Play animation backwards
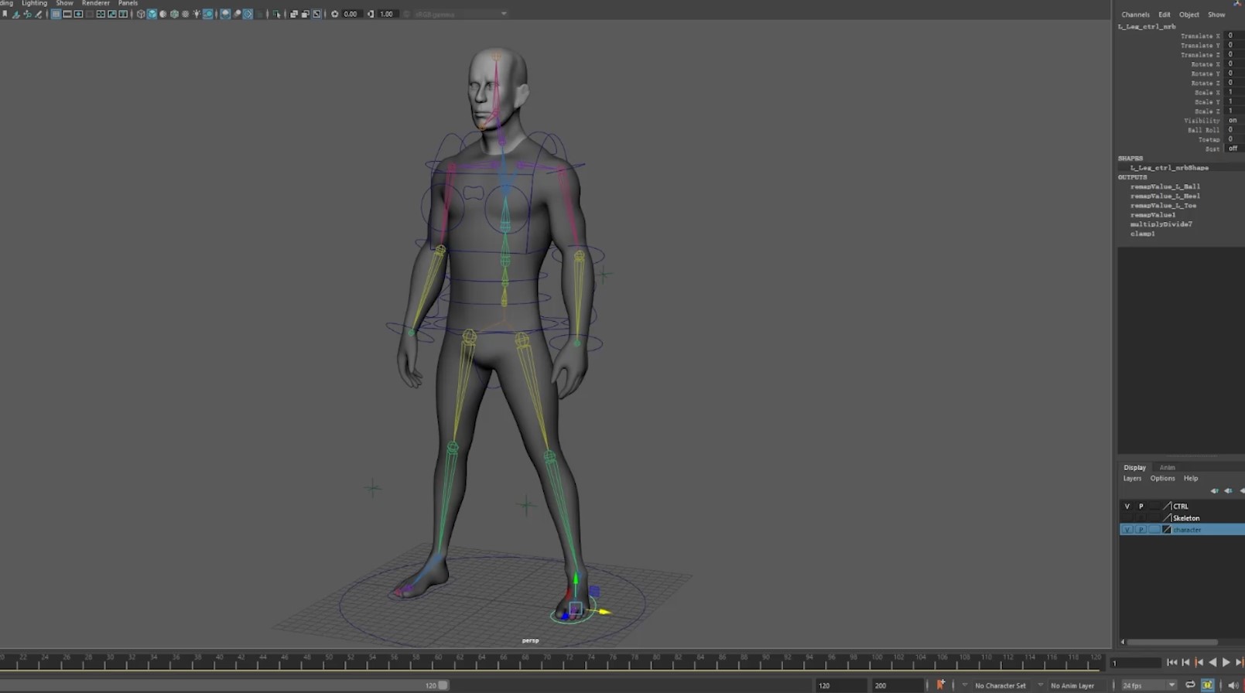 click(x=1213, y=662)
